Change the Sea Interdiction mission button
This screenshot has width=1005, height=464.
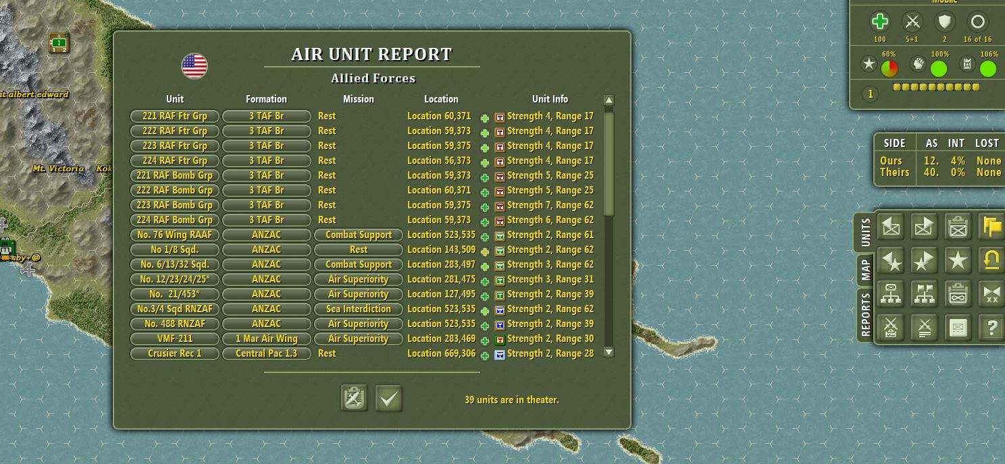[x=359, y=309]
